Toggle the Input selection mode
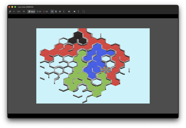The width and height of the screenshot is (186, 128). click(x=32, y=12)
